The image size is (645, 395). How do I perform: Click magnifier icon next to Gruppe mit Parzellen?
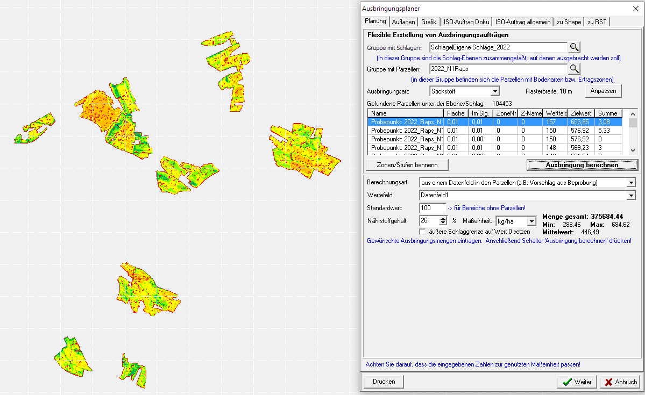575,69
